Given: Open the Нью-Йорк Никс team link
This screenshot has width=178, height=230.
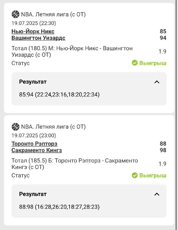Looking at the screenshot, I should [x=33, y=31].
